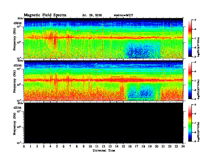
Task: Click the dH/dt spectrogram plot
Action: click(103, 38)
